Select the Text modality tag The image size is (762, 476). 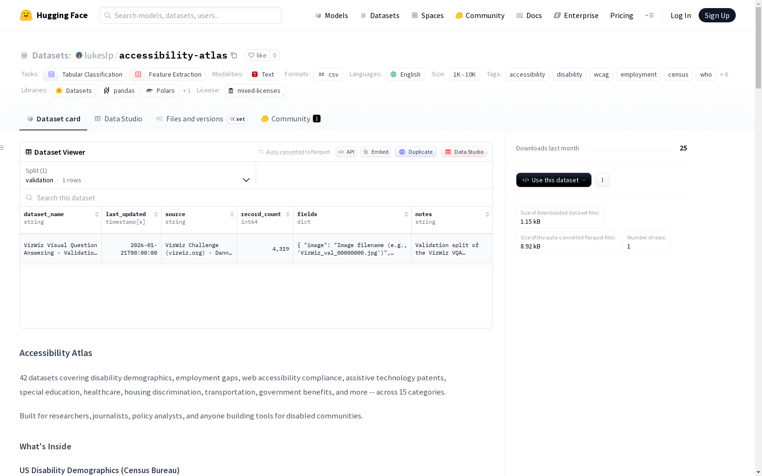[x=262, y=74]
